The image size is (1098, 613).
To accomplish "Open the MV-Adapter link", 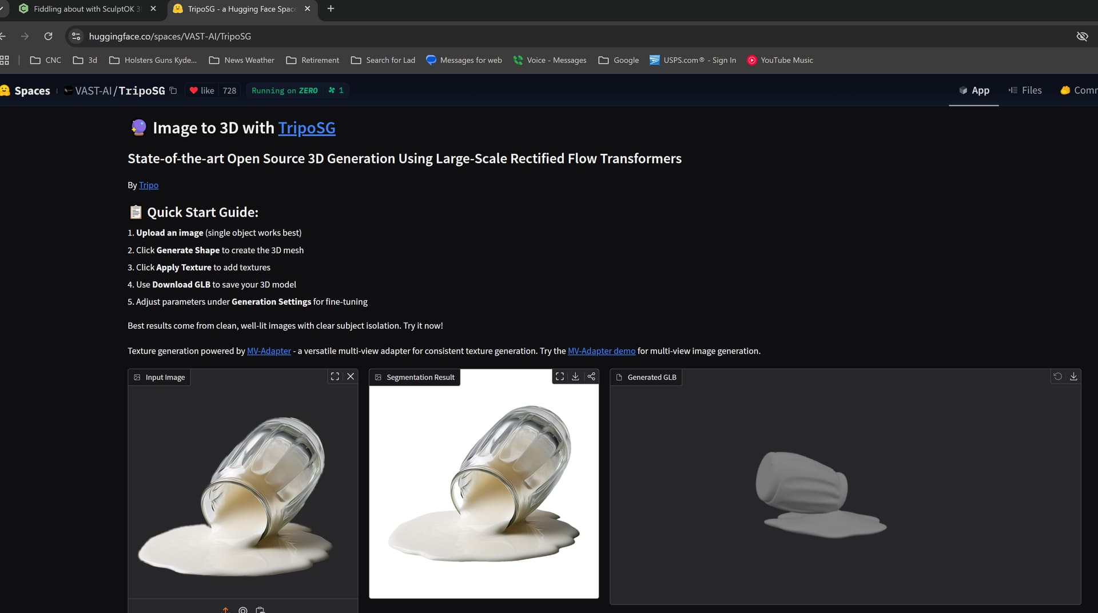I will click(269, 351).
